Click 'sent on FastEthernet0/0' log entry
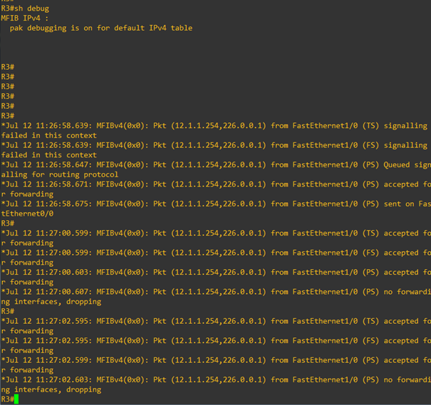This screenshot has width=431, height=405. click(x=215, y=209)
